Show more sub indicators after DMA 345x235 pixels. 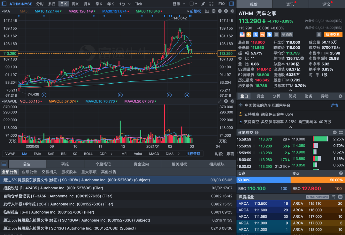click(x=179, y=154)
